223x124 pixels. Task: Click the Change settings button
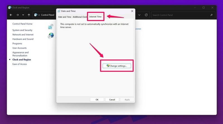coord(117,66)
